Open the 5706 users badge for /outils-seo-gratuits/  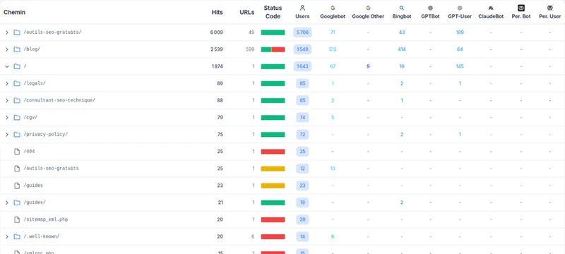(302, 32)
